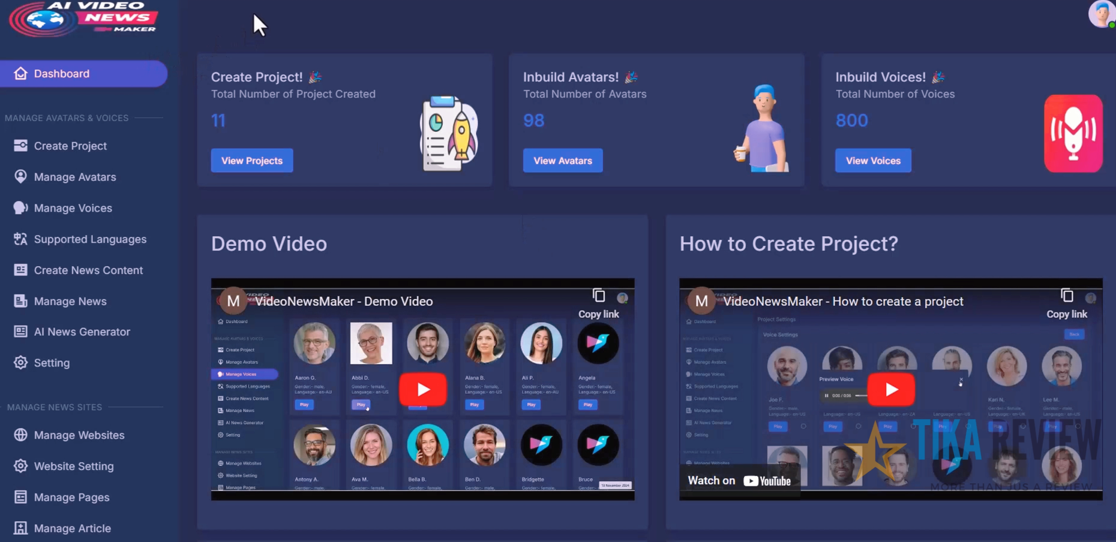The height and width of the screenshot is (542, 1116).
Task: Open Supported Languages
Action: pyautogui.click(x=90, y=239)
